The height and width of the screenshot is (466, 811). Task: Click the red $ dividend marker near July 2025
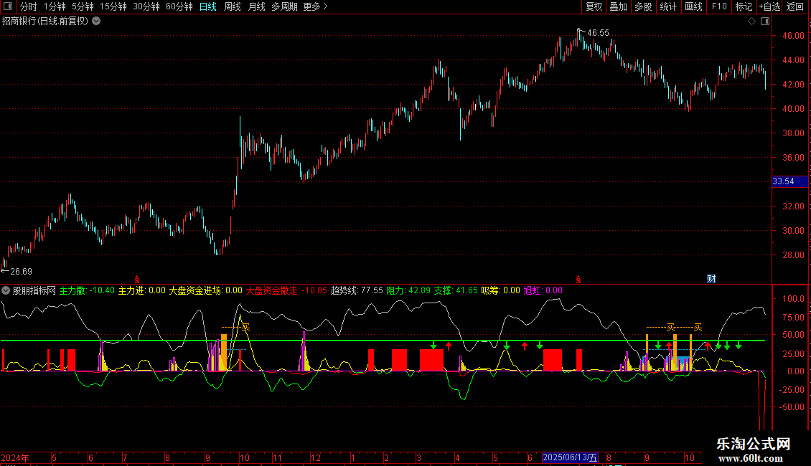click(x=578, y=280)
